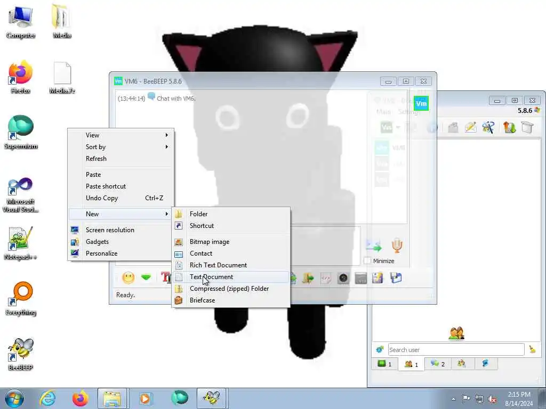Open the Windows Start menu

[x=14, y=398]
